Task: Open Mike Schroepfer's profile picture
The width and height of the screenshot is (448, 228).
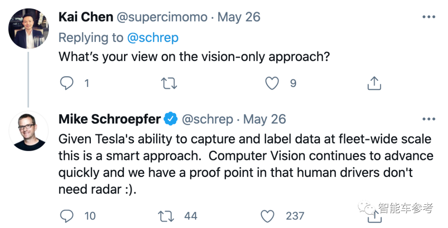Action: click(29, 131)
